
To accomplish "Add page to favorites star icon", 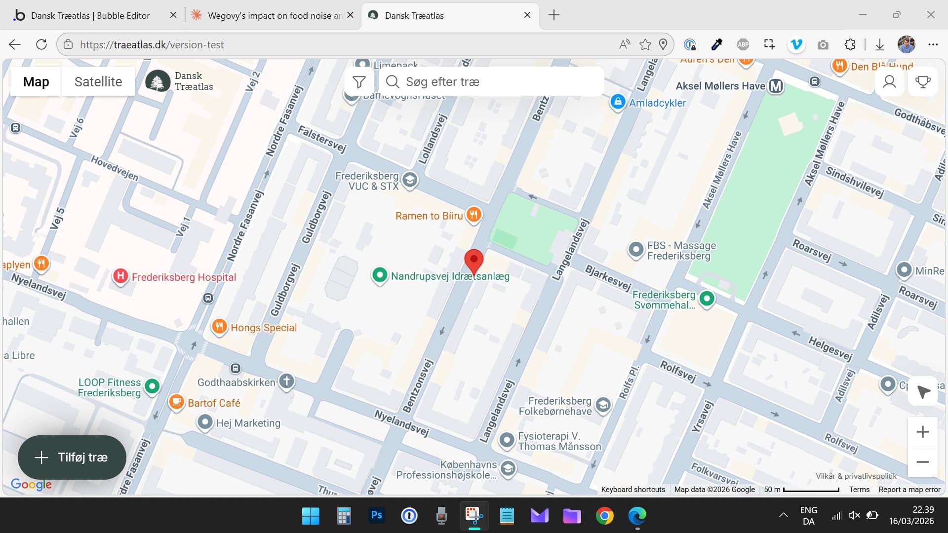I will coord(645,44).
